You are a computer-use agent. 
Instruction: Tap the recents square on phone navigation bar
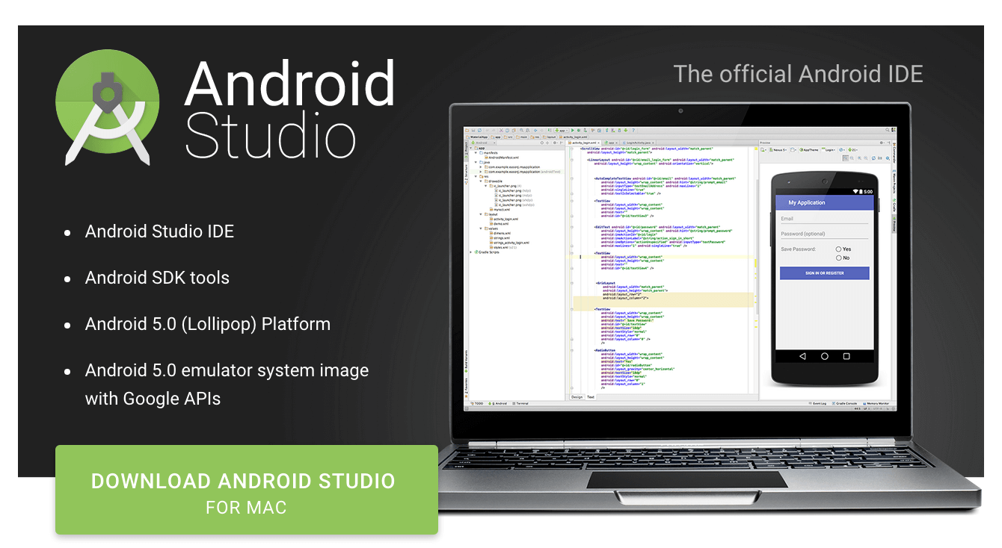pos(846,357)
